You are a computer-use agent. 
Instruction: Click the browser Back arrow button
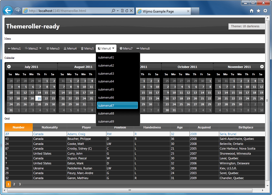click(x=8, y=11)
